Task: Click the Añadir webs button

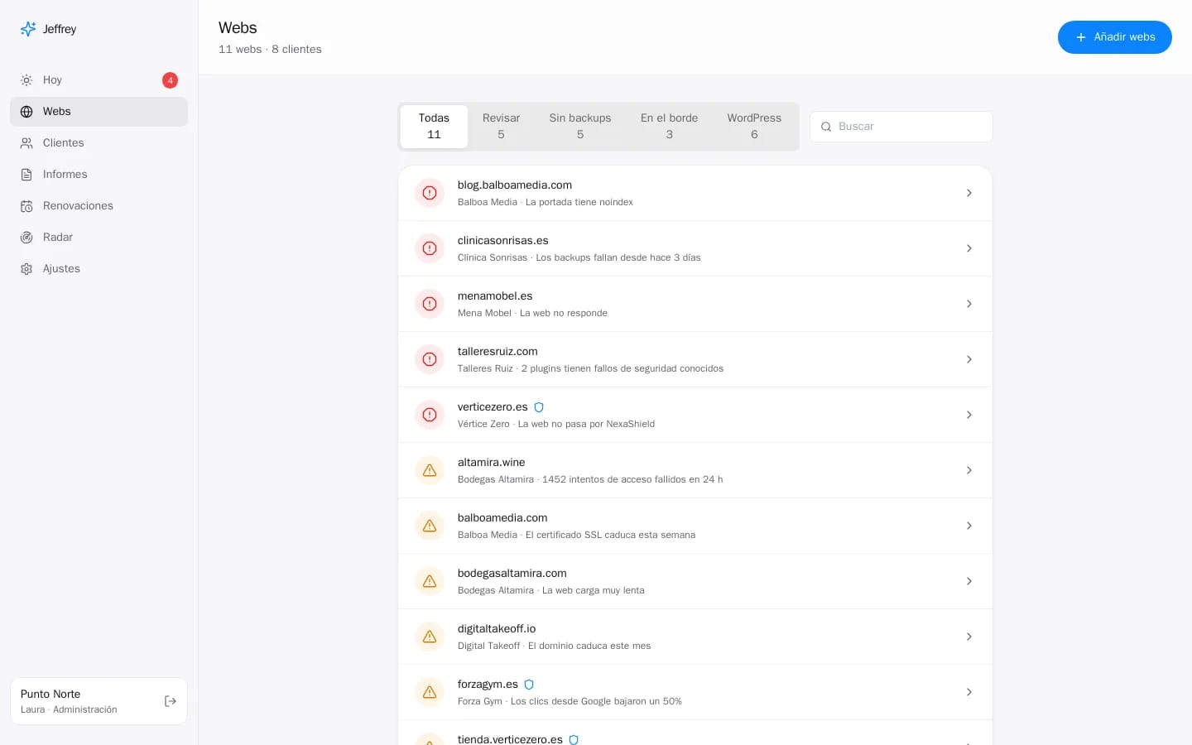Action: (1114, 37)
